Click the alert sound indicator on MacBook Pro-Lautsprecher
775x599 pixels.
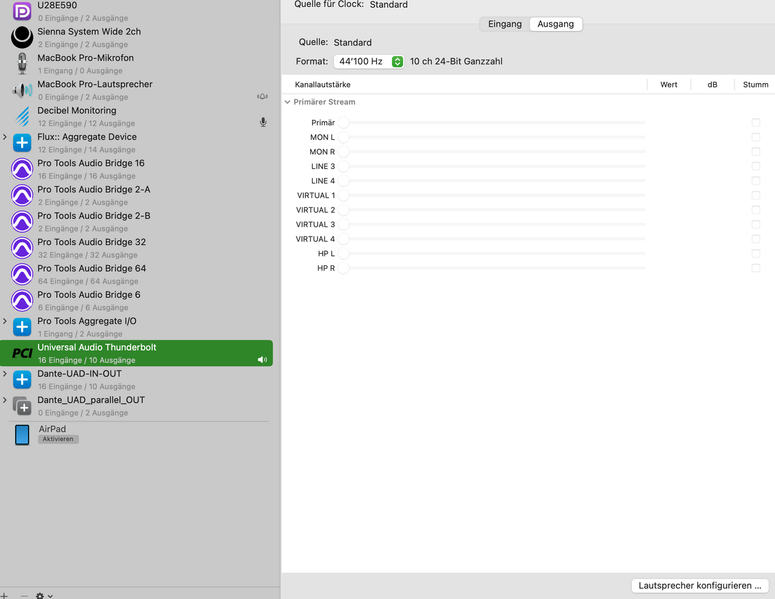(x=263, y=97)
